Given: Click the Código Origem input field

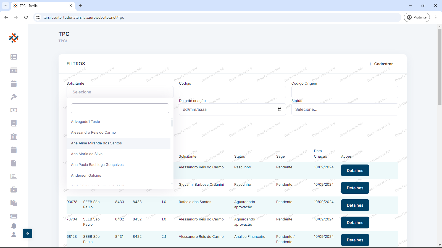Looking at the screenshot, I should coord(344,92).
